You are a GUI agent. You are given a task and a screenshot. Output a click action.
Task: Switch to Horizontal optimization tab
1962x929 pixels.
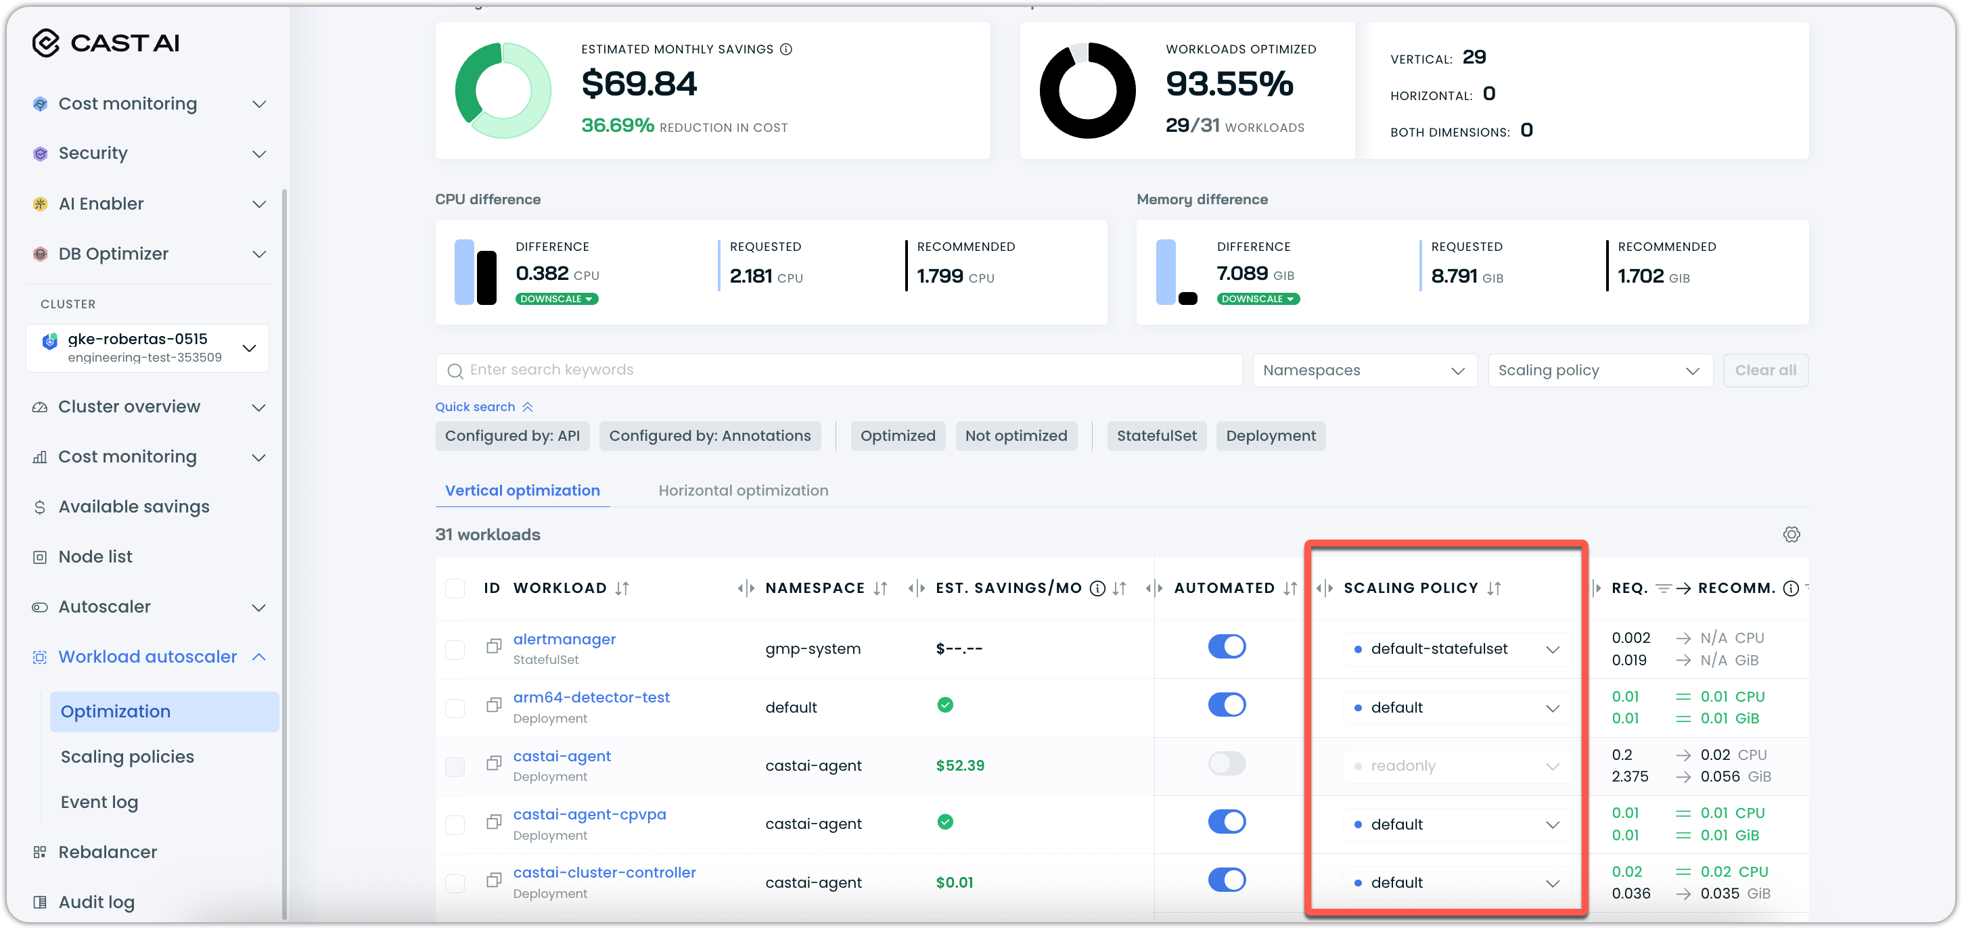pyautogui.click(x=743, y=491)
